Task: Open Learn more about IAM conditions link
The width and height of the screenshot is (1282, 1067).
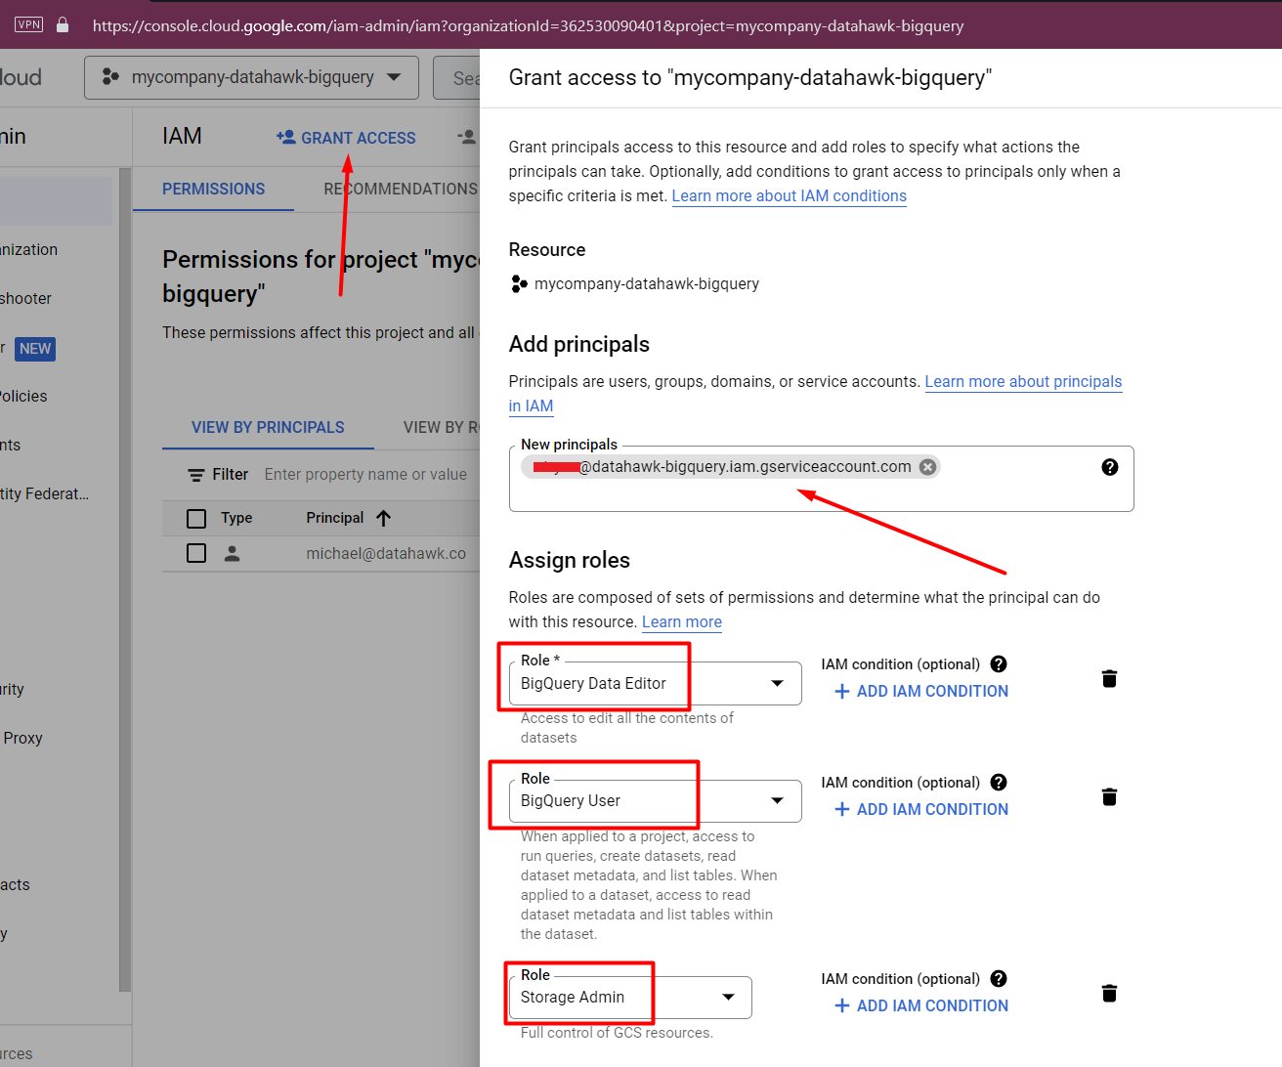Action: (x=789, y=195)
